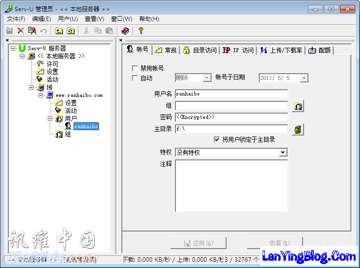
Task: Click the home directory browse icon
Action: point(298,130)
